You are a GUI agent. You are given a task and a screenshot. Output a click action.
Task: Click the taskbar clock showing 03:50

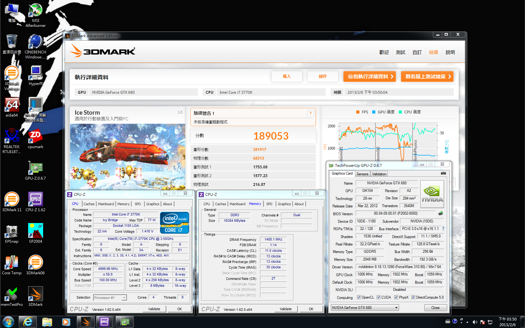pos(507,322)
